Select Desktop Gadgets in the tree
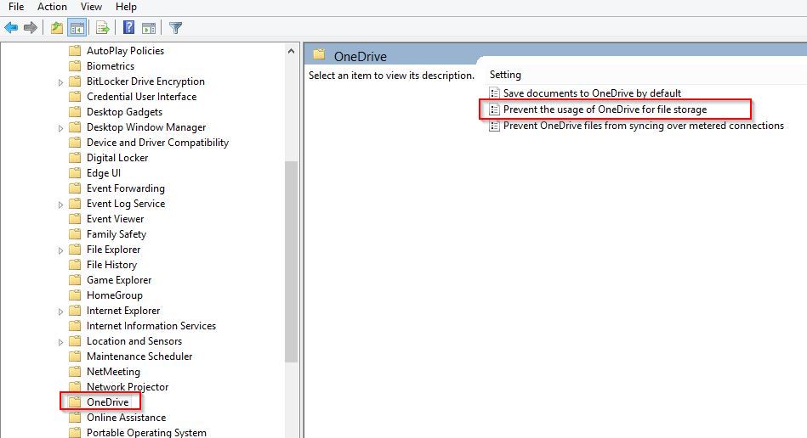The height and width of the screenshot is (438, 807). (124, 112)
